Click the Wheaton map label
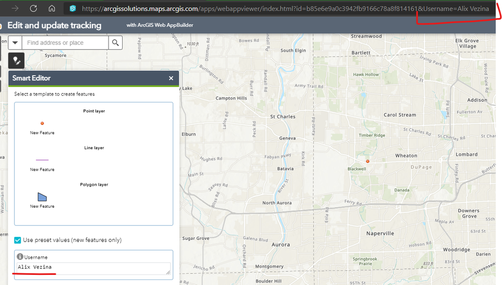Viewport: 502px width, 285px height. pos(407,156)
